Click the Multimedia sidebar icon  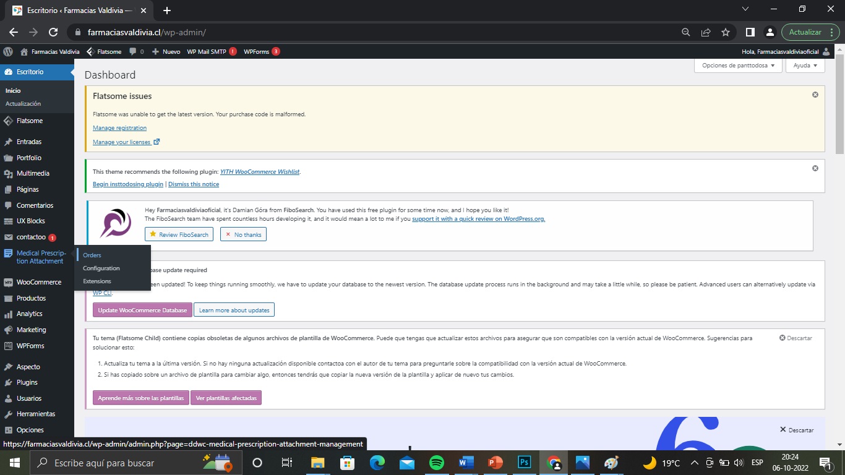[8, 174]
